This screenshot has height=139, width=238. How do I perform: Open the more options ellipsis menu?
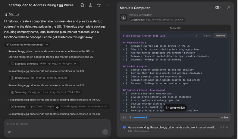[x=107, y=5]
